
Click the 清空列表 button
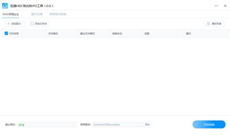click(x=215, y=23)
